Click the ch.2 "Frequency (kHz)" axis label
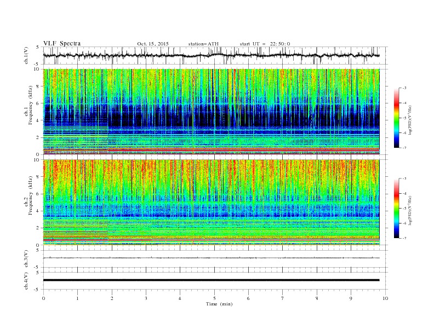Screen dimensions: 434x335 (x=31, y=195)
